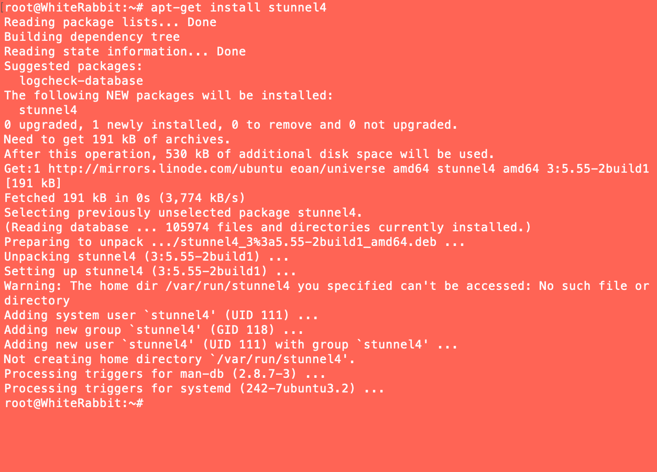Click the final empty root@WhiteRabbit prompt line
The image size is (657, 472).
pos(73,403)
